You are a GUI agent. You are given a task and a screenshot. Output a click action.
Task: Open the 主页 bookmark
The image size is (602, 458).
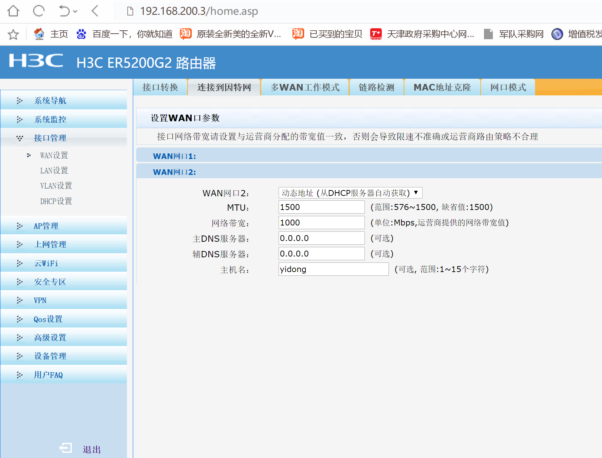[51, 34]
